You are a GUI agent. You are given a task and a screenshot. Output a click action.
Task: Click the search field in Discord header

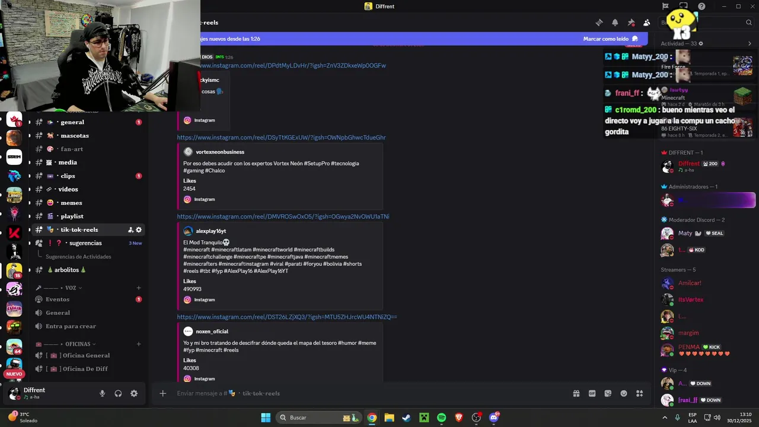pos(706,23)
